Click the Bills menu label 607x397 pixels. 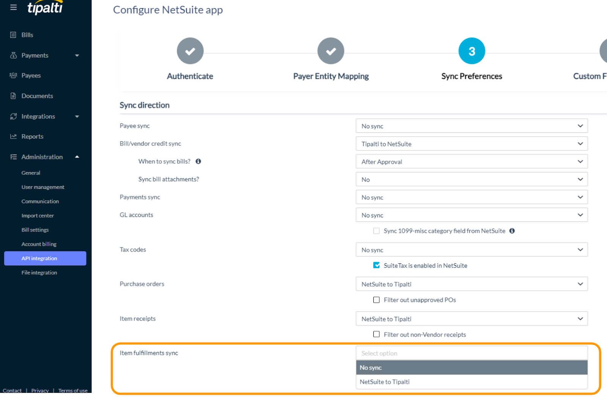(x=27, y=35)
